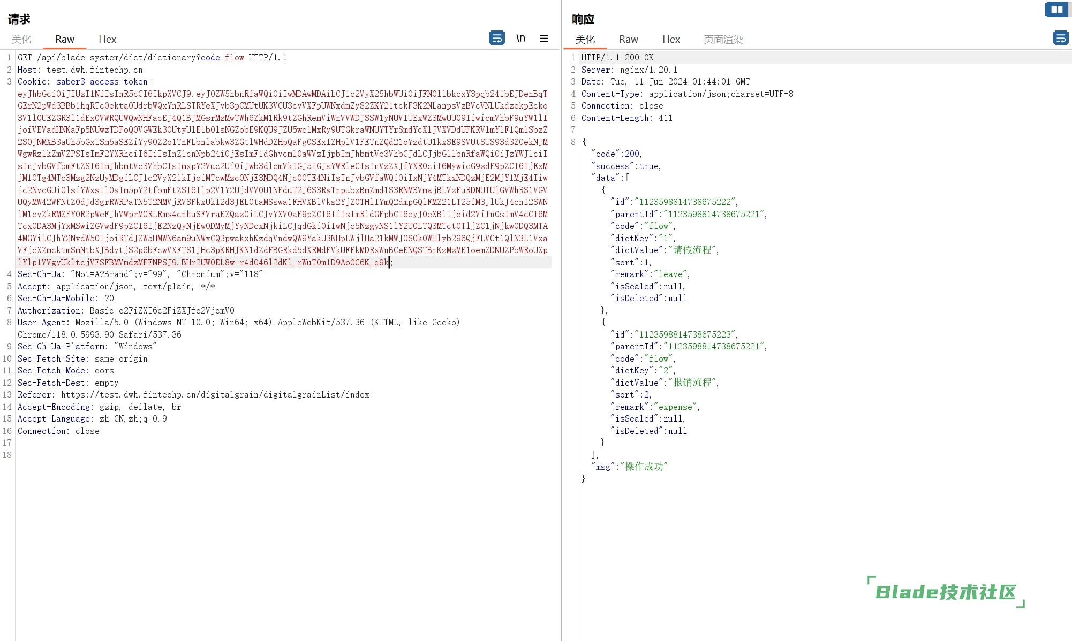The image size is (1072, 641).
Task: Place cursor at end of JWT token
Action: click(x=390, y=262)
